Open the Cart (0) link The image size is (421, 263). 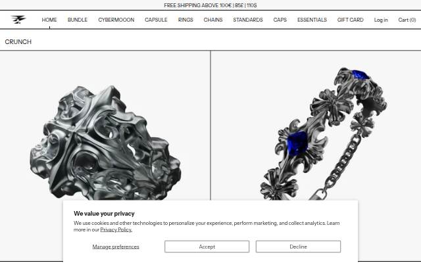[407, 20]
